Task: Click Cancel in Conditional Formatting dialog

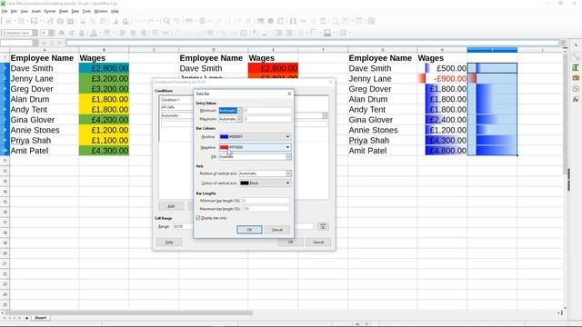Action: tap(318, 243)
